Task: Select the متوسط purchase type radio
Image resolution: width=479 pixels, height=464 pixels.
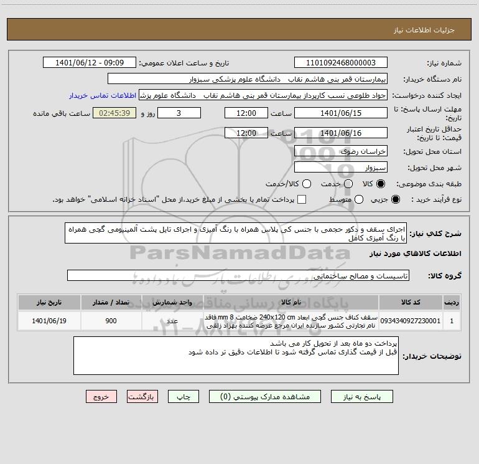Action: click(359, 199)
